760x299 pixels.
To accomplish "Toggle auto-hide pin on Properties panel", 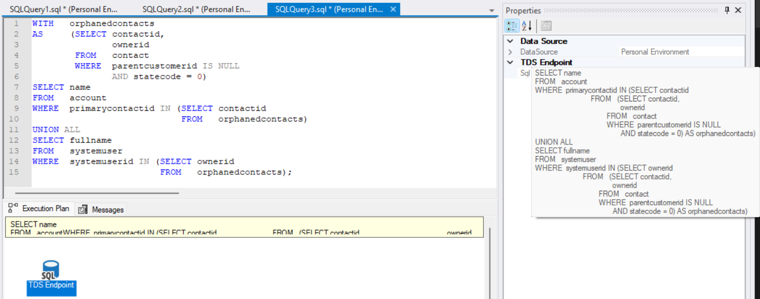I will coord(727,10).
